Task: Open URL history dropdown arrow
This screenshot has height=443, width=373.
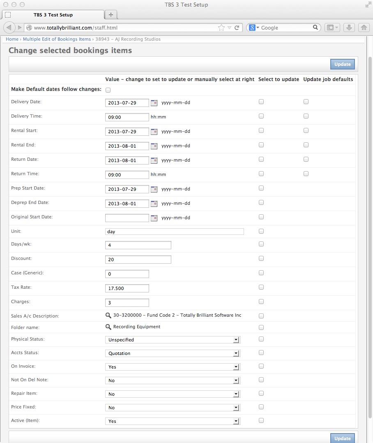Action: (x=229, y=28)
